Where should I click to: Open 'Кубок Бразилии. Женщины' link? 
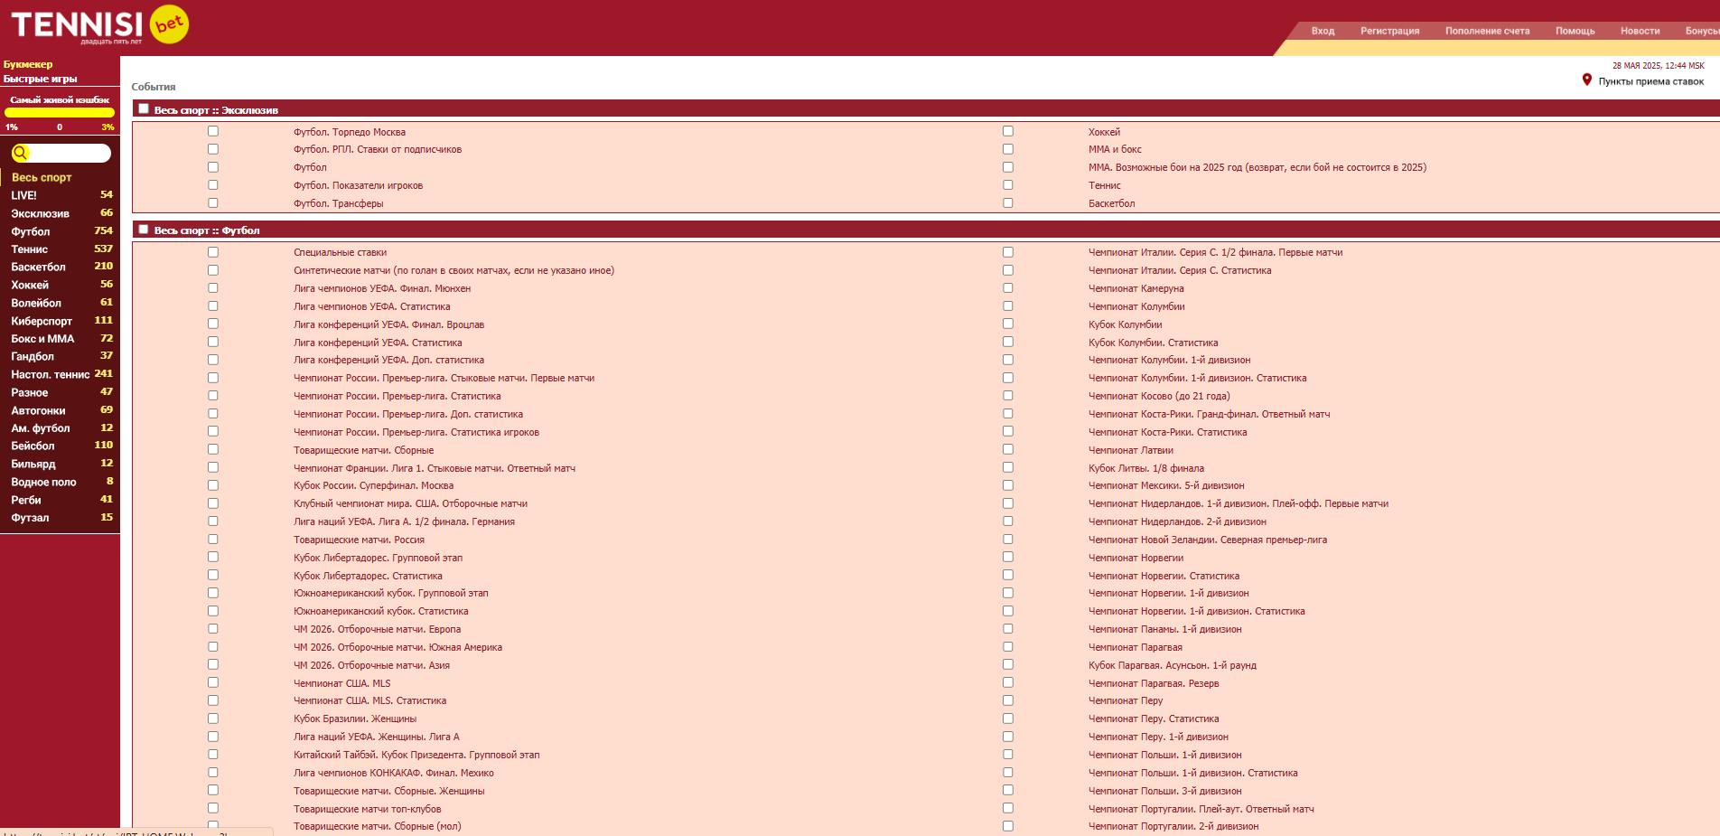click(x=355, y=719)
